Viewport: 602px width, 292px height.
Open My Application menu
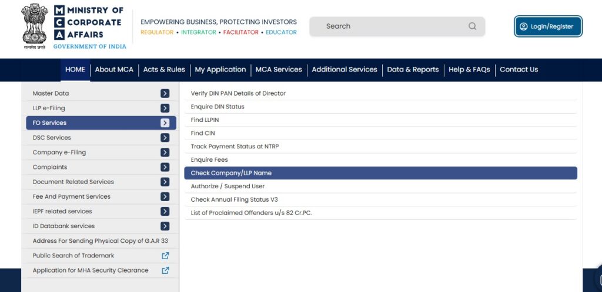[220, 70]
